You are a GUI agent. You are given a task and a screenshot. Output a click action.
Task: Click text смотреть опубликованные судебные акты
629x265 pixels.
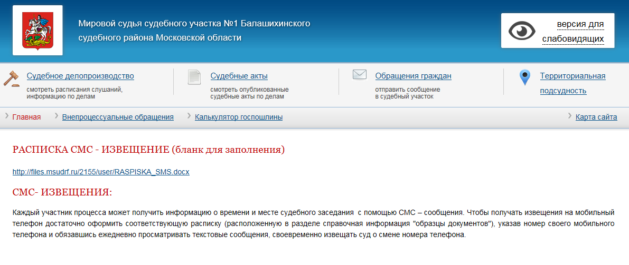pyautogui.click(x=249, y=93)
